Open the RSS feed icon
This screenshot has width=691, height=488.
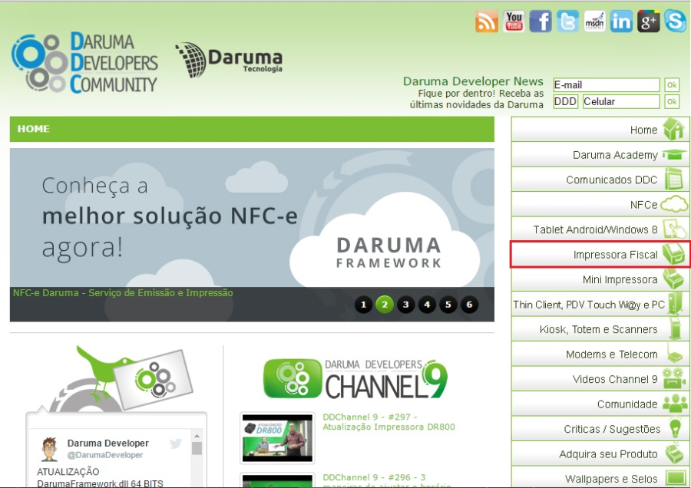tap(487, 21)
